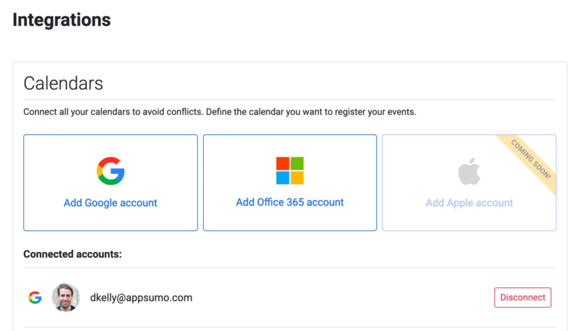Viewport: 578px width, 331px height.
Task: Click the Calendars section heading
Action: 63,84
